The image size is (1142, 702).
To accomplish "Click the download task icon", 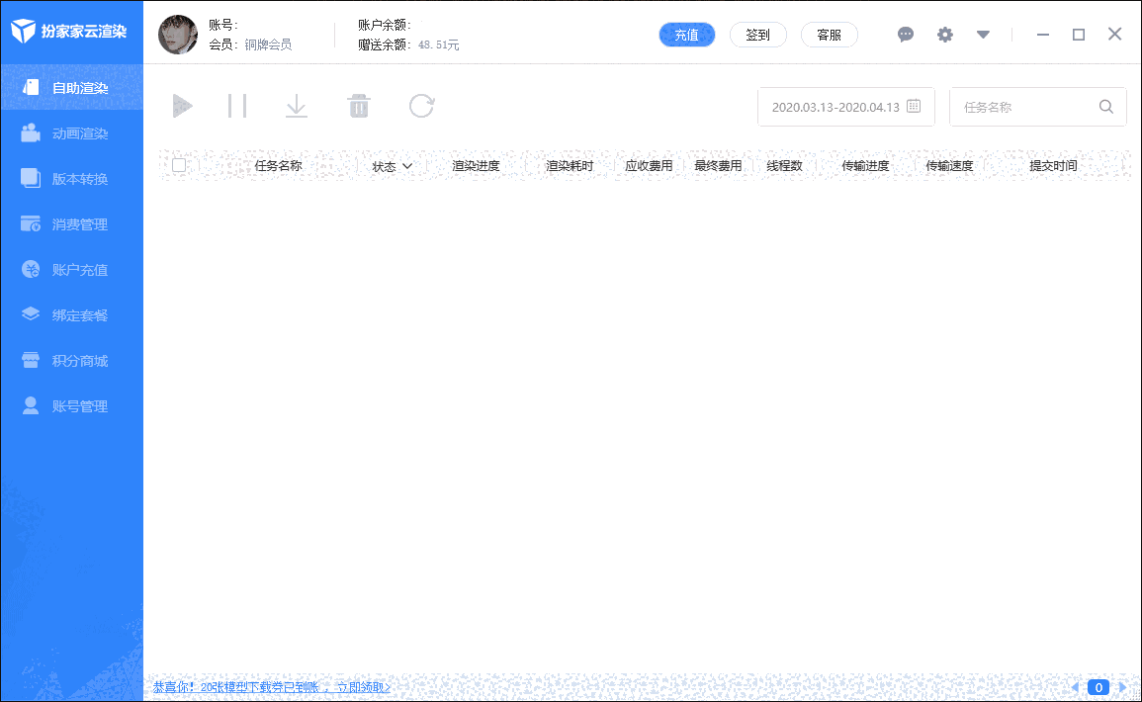I will point(297,105).
